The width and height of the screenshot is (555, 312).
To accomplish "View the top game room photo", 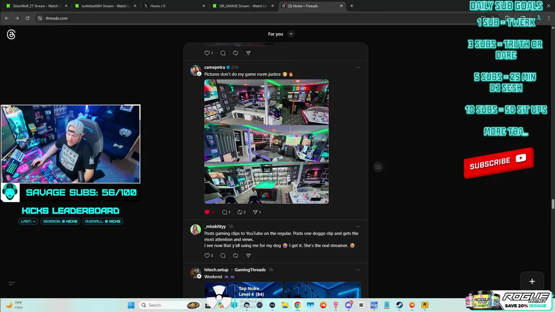I will coord(266,102).
